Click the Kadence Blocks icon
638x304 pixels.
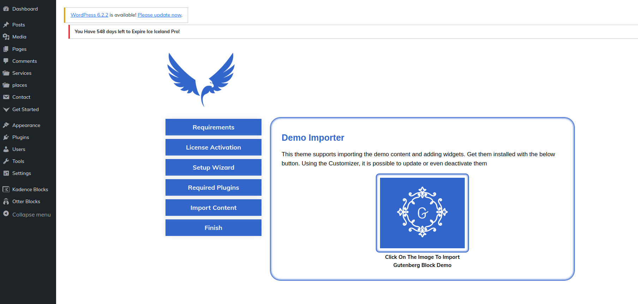point(6,189)
